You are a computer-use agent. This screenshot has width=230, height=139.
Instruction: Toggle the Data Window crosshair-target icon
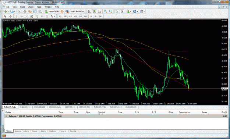[x=25, y=11]
